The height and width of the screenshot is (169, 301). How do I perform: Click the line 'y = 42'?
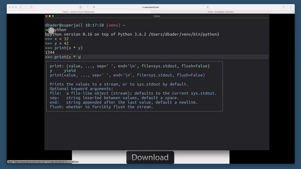click(57, 44)
